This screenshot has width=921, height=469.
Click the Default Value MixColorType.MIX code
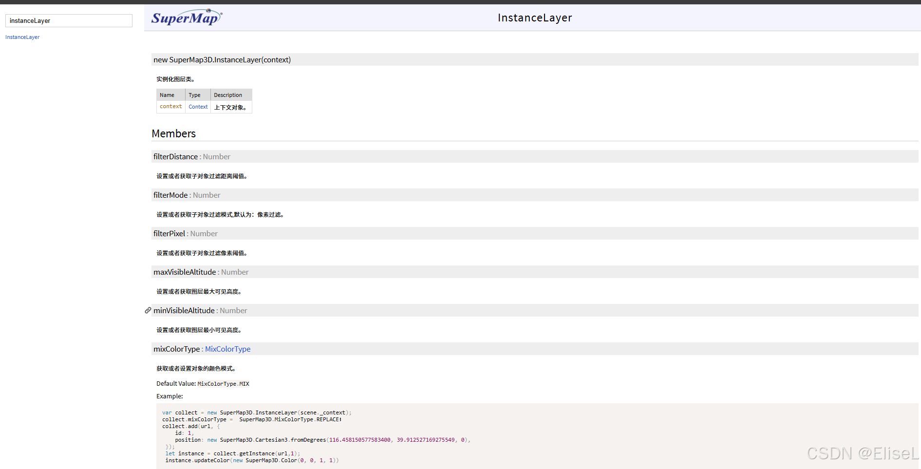[x=223, y=384]
